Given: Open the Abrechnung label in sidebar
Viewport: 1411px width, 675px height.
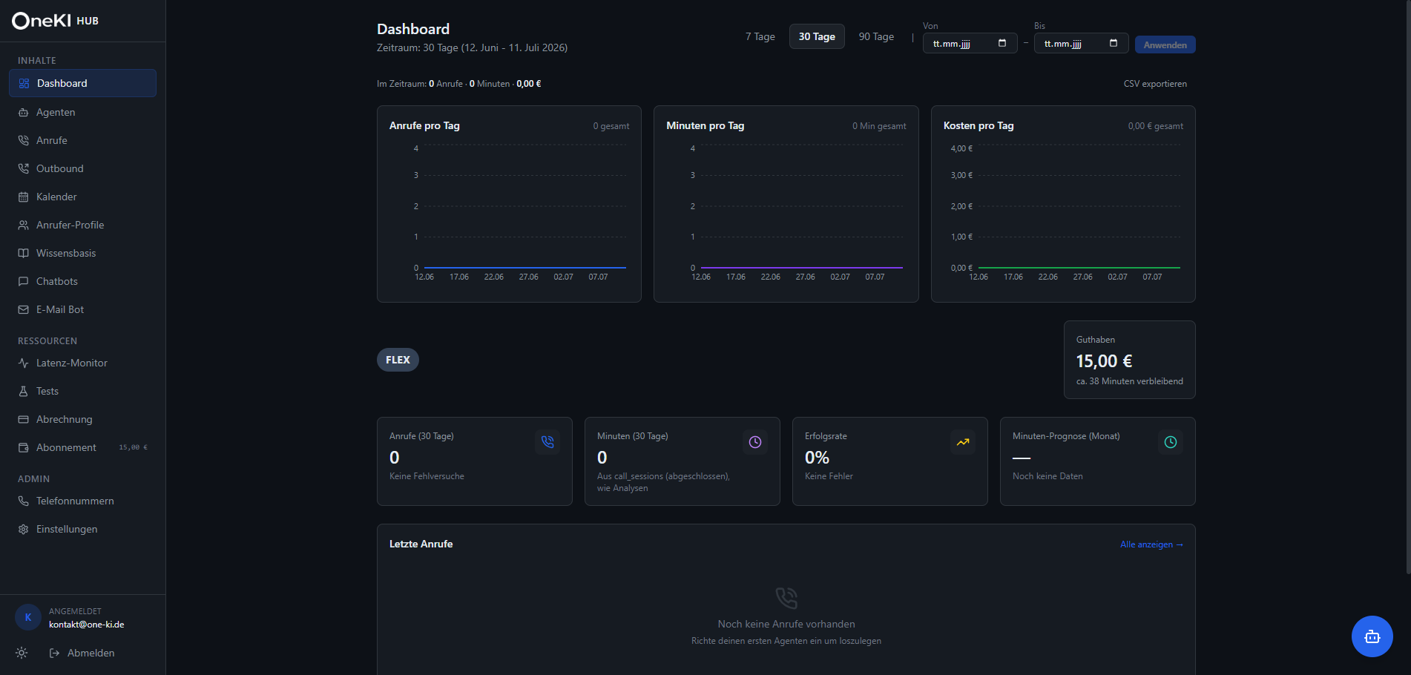Looking at the screenshot, I should [65, 419].
